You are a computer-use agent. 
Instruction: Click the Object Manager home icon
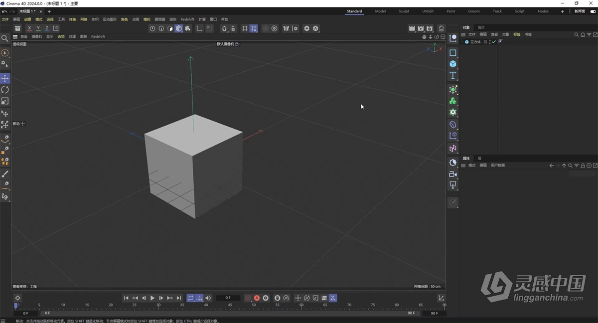click(583, 34)
